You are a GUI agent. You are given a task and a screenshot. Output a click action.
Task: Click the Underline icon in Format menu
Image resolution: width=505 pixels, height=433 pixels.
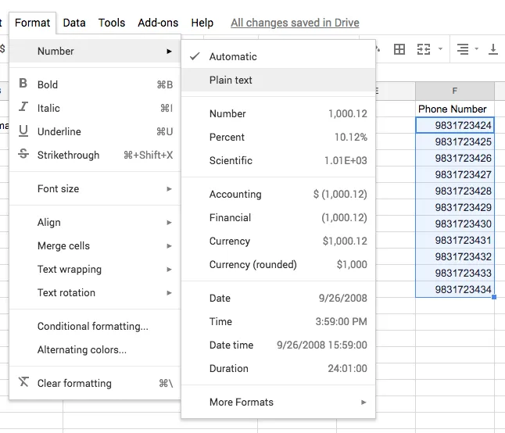[x=23, y=131]
